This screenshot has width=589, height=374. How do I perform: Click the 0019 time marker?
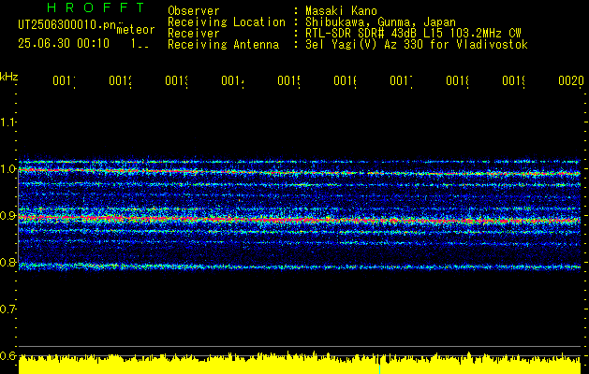click(514, 80)
